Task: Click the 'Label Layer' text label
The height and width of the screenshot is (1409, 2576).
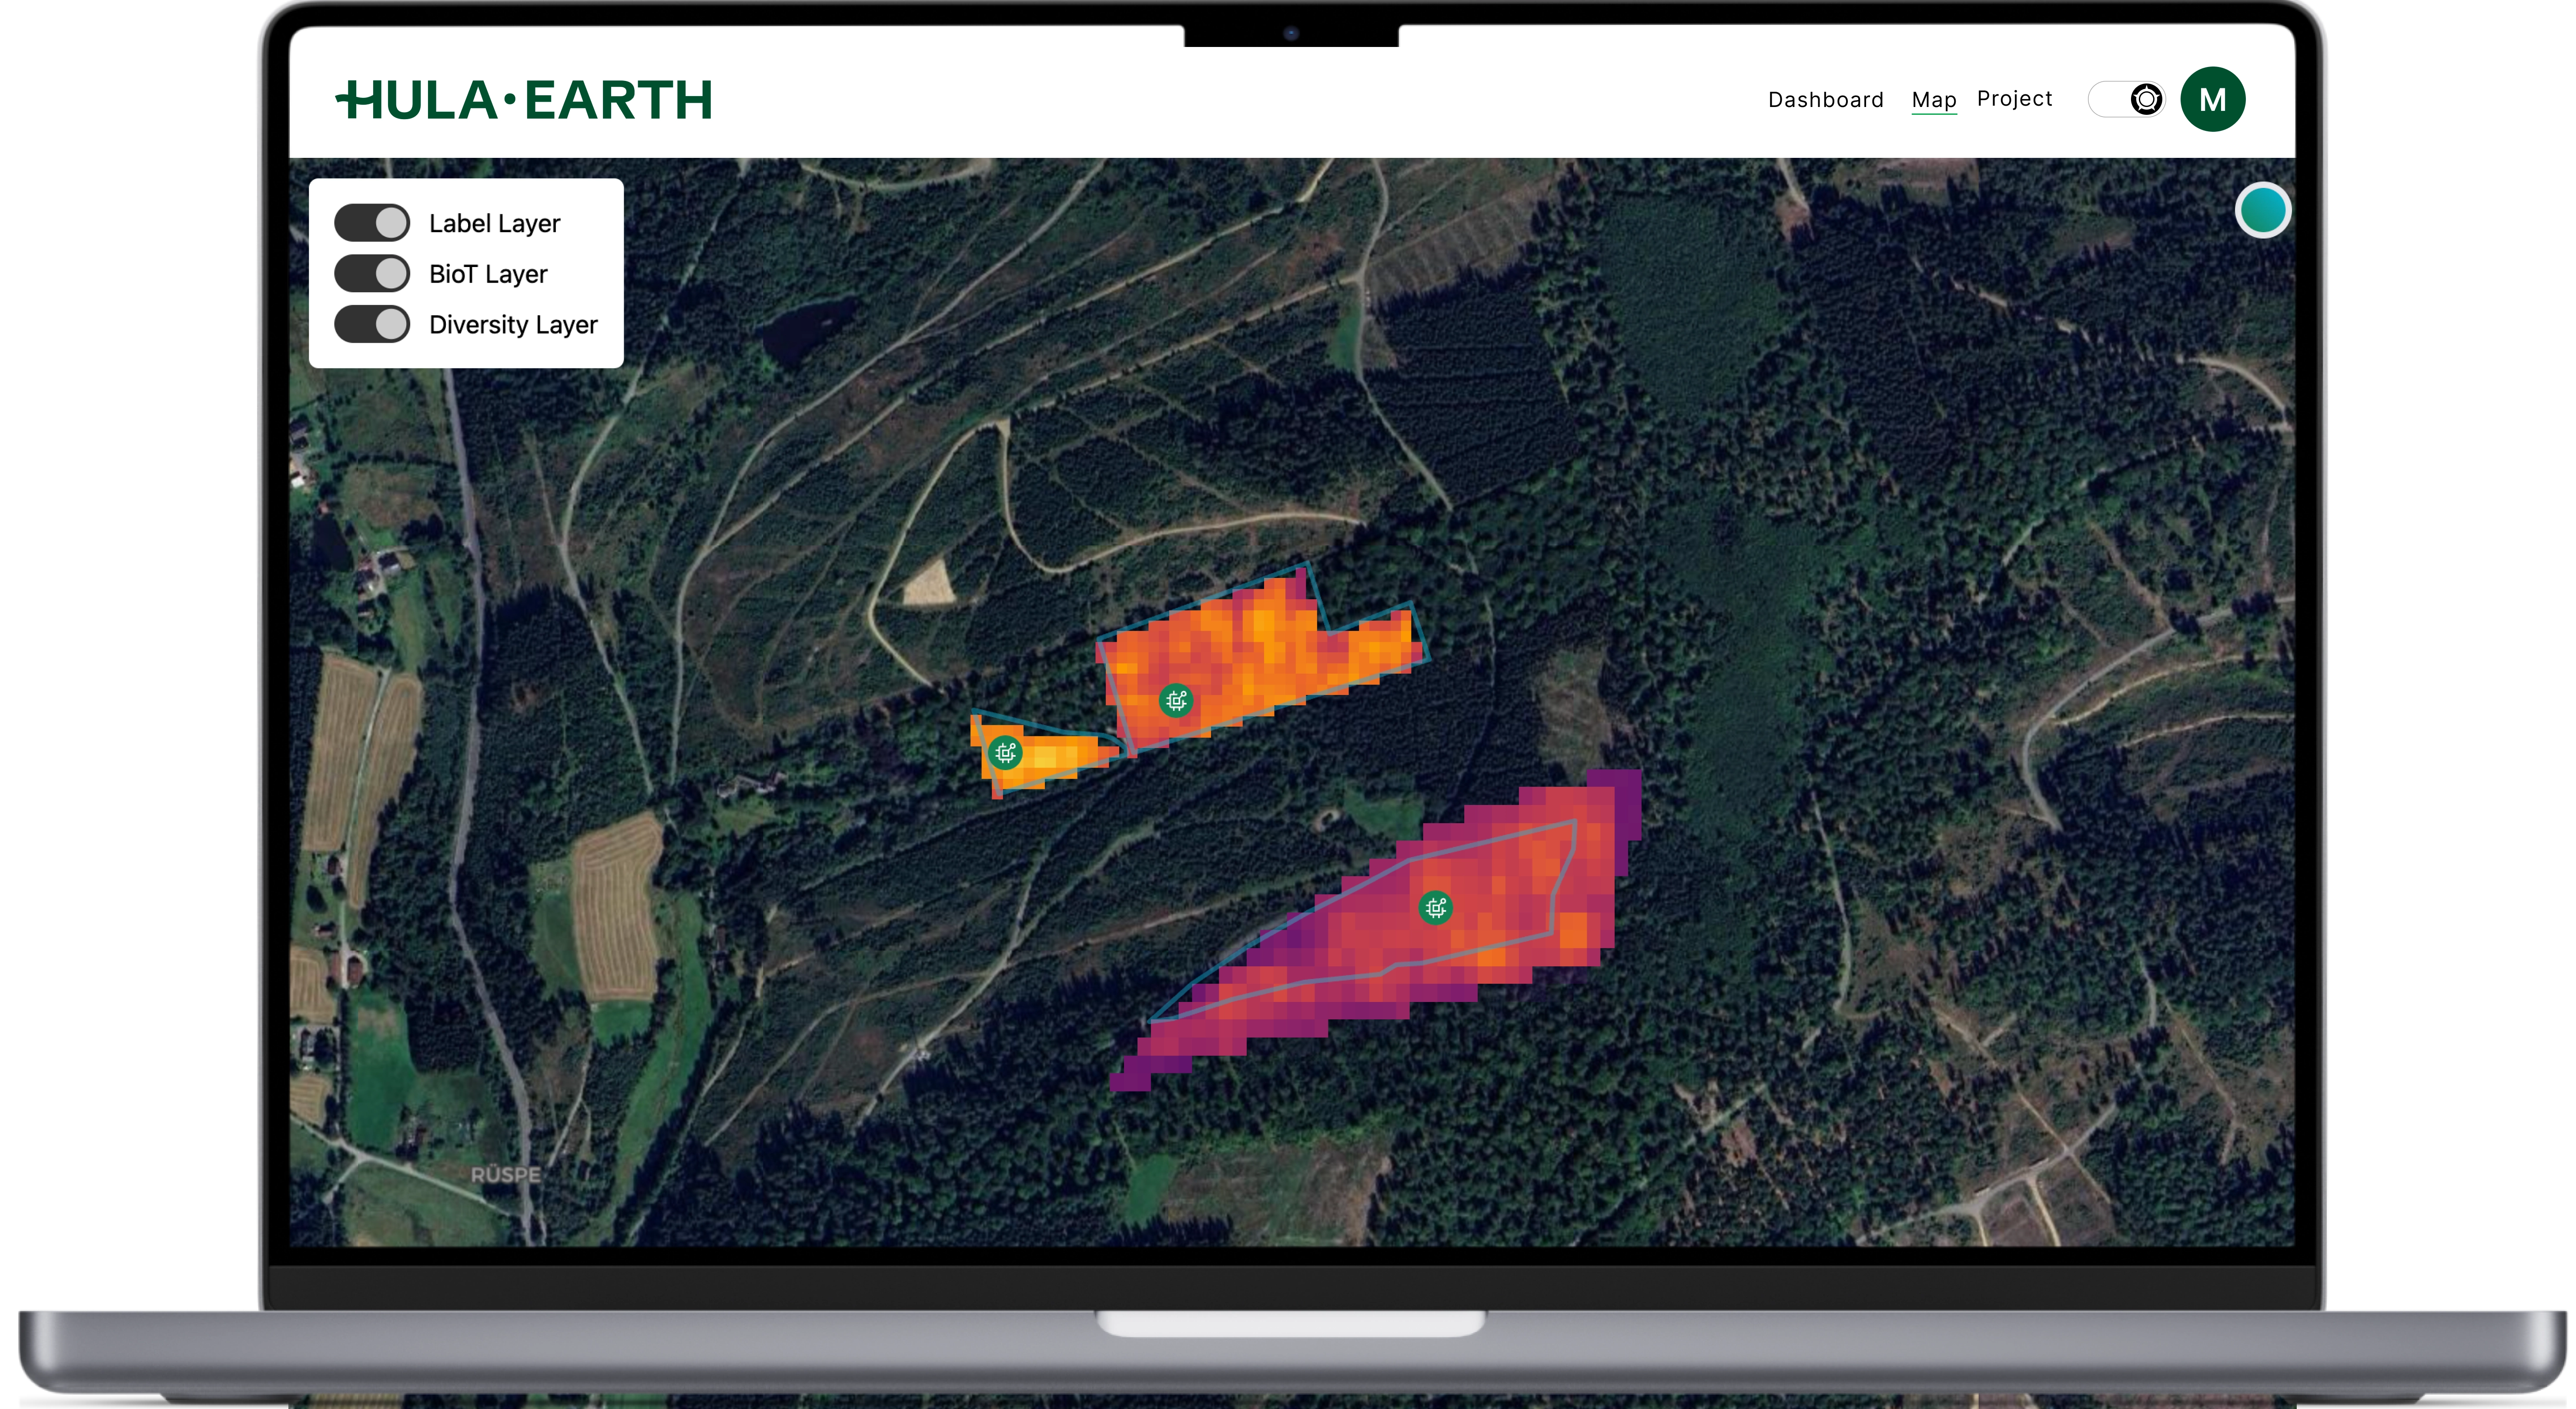Action: point(494,224)
